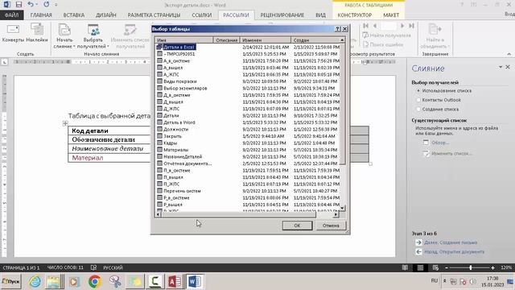The image size is (515, 290).
Task: Click the dialog horizontal scroll right arrow
Action: 336,214
